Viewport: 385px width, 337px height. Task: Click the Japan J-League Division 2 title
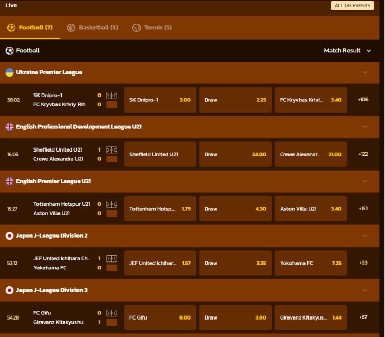[52, 236]
